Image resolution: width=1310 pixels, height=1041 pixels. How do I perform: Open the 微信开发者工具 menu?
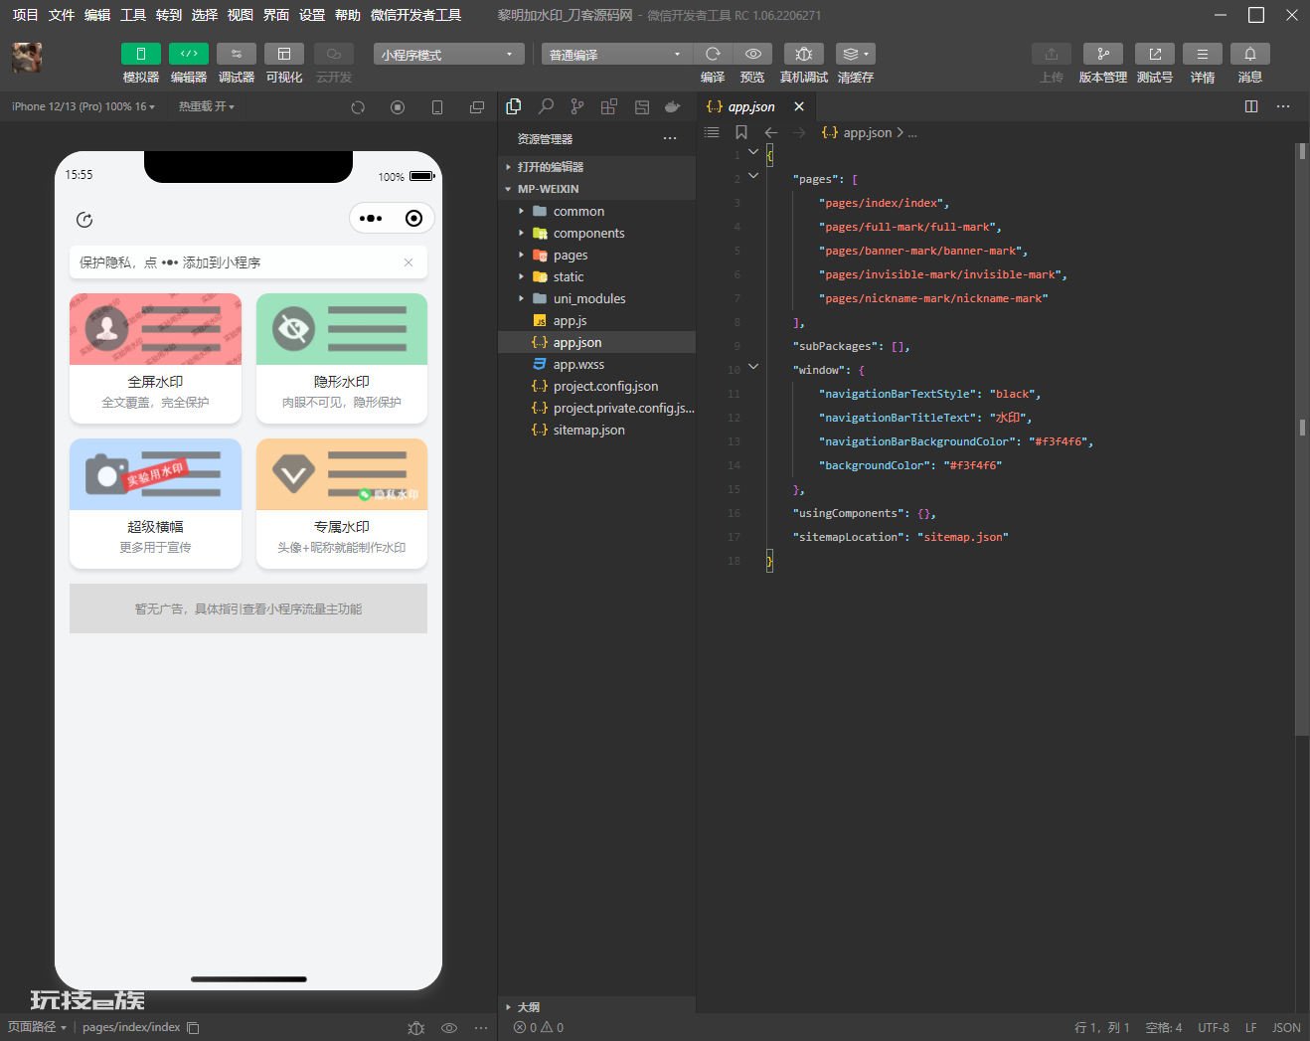click(415, 15)
